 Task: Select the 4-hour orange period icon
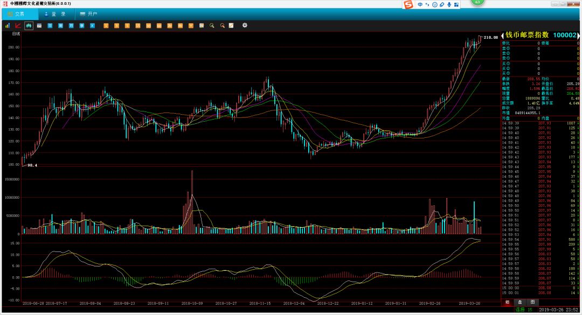pyautogui.click(x=180, y=26)
